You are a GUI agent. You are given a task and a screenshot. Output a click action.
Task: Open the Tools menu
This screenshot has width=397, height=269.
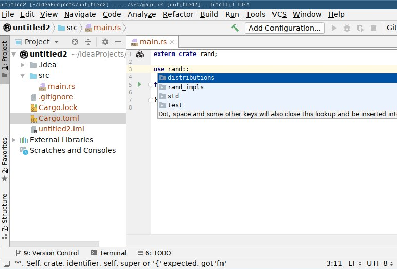[256, 14]
